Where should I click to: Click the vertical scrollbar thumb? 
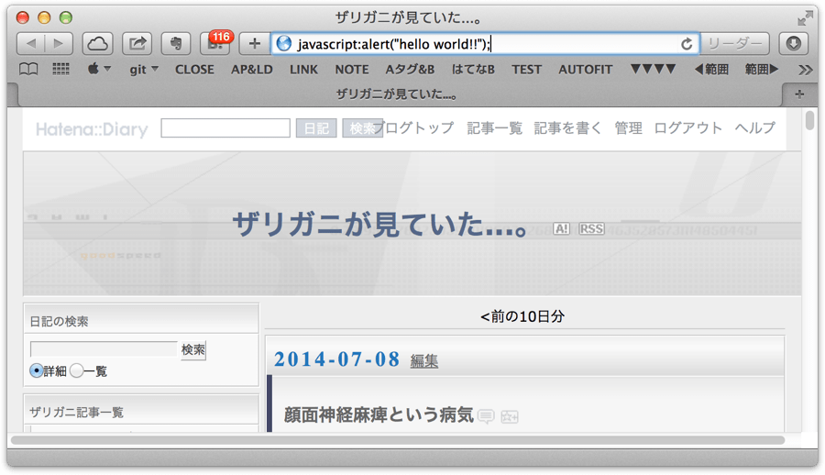click(809, 120)
